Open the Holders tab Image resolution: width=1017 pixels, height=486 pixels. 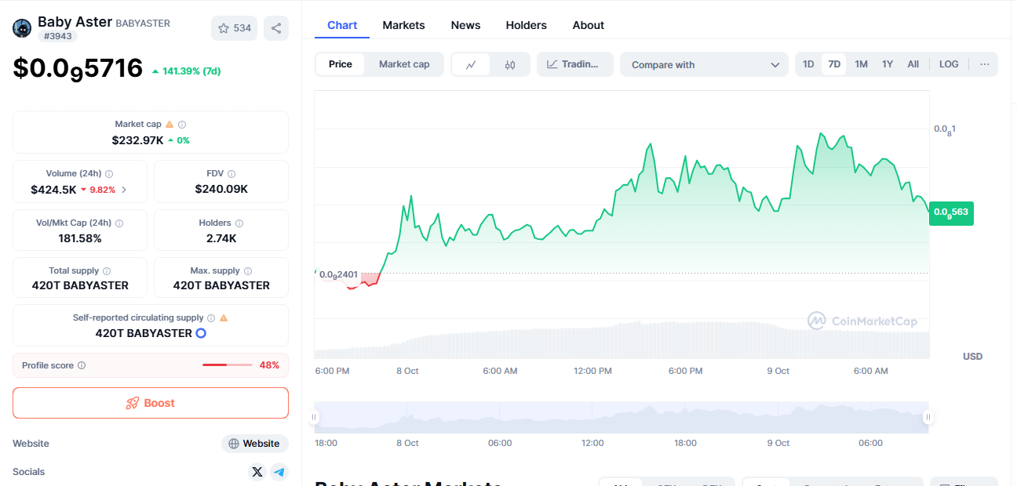[x=526, y=25]
